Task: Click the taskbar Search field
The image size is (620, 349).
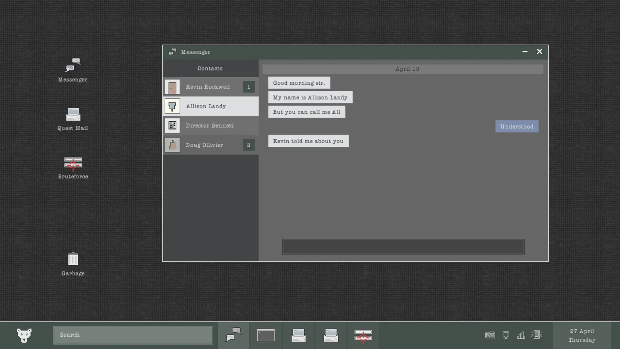Action: click(133, 335)
